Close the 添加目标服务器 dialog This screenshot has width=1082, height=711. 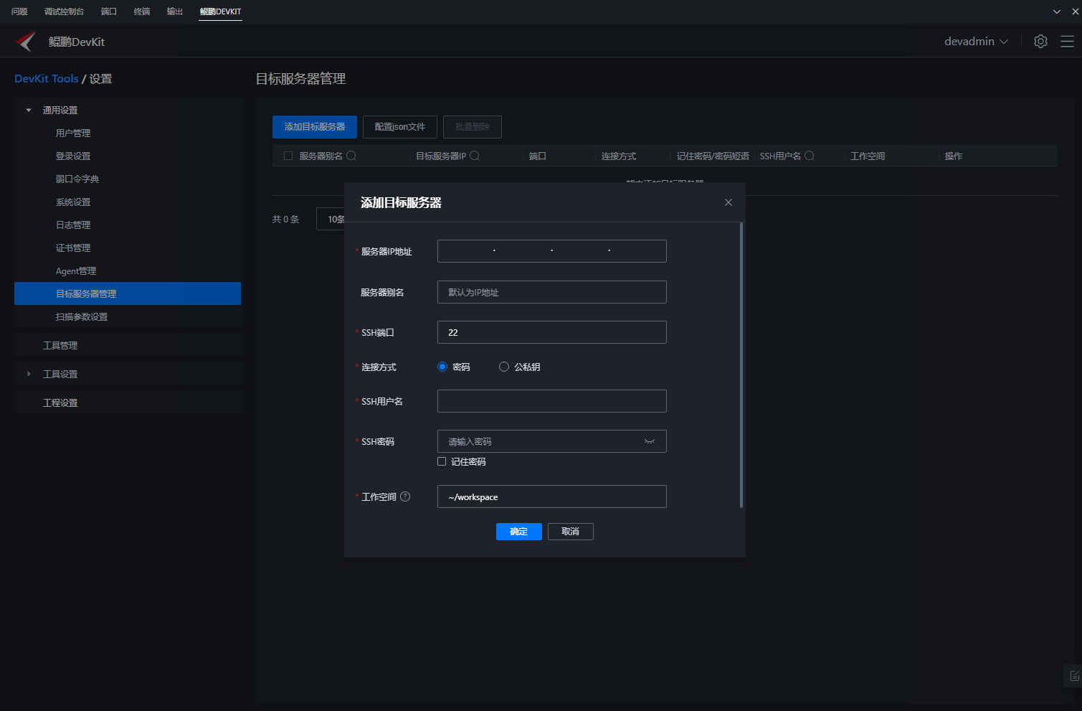(729, 202)
